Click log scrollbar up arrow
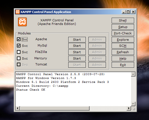 tap(133, 74)
